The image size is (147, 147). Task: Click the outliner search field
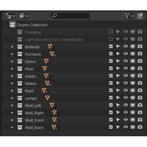[x=70, y=16]
